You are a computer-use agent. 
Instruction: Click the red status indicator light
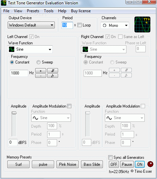[150, 164]
